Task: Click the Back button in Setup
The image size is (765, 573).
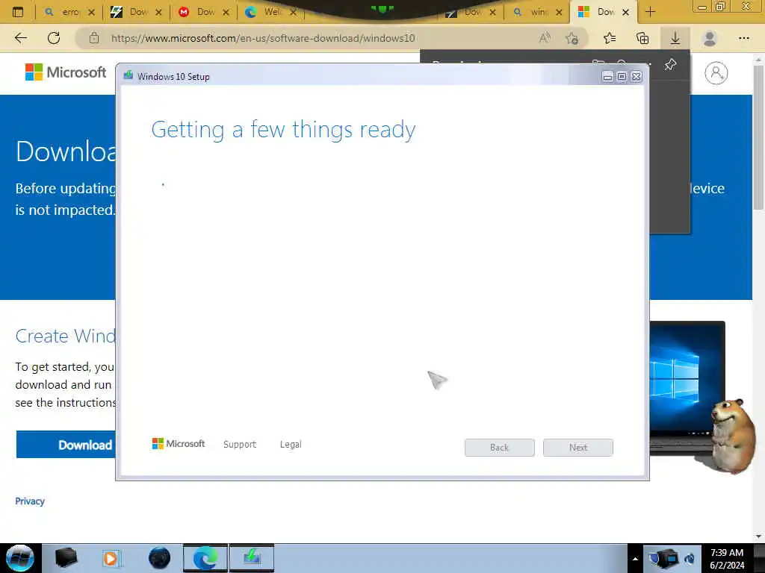Action: pyautogui.click(x=500, y=448)
